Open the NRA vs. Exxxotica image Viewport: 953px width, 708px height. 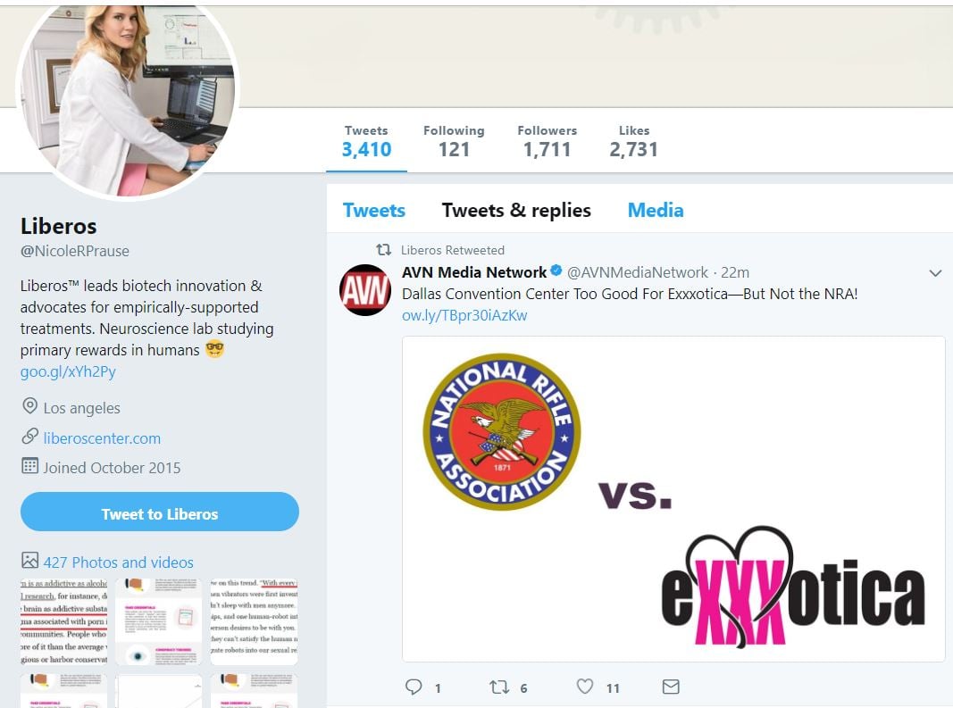[x=673, y=499]
